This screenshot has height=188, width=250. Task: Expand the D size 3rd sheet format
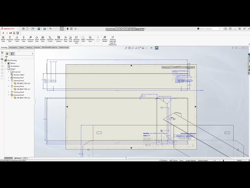point(9,72)
